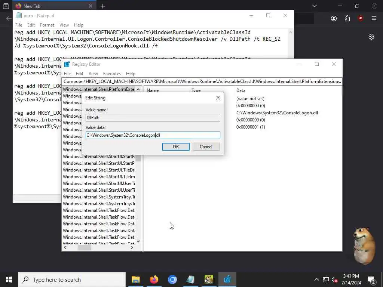Open Firefox extensions puzzle icon

click(x=347, y=18)
